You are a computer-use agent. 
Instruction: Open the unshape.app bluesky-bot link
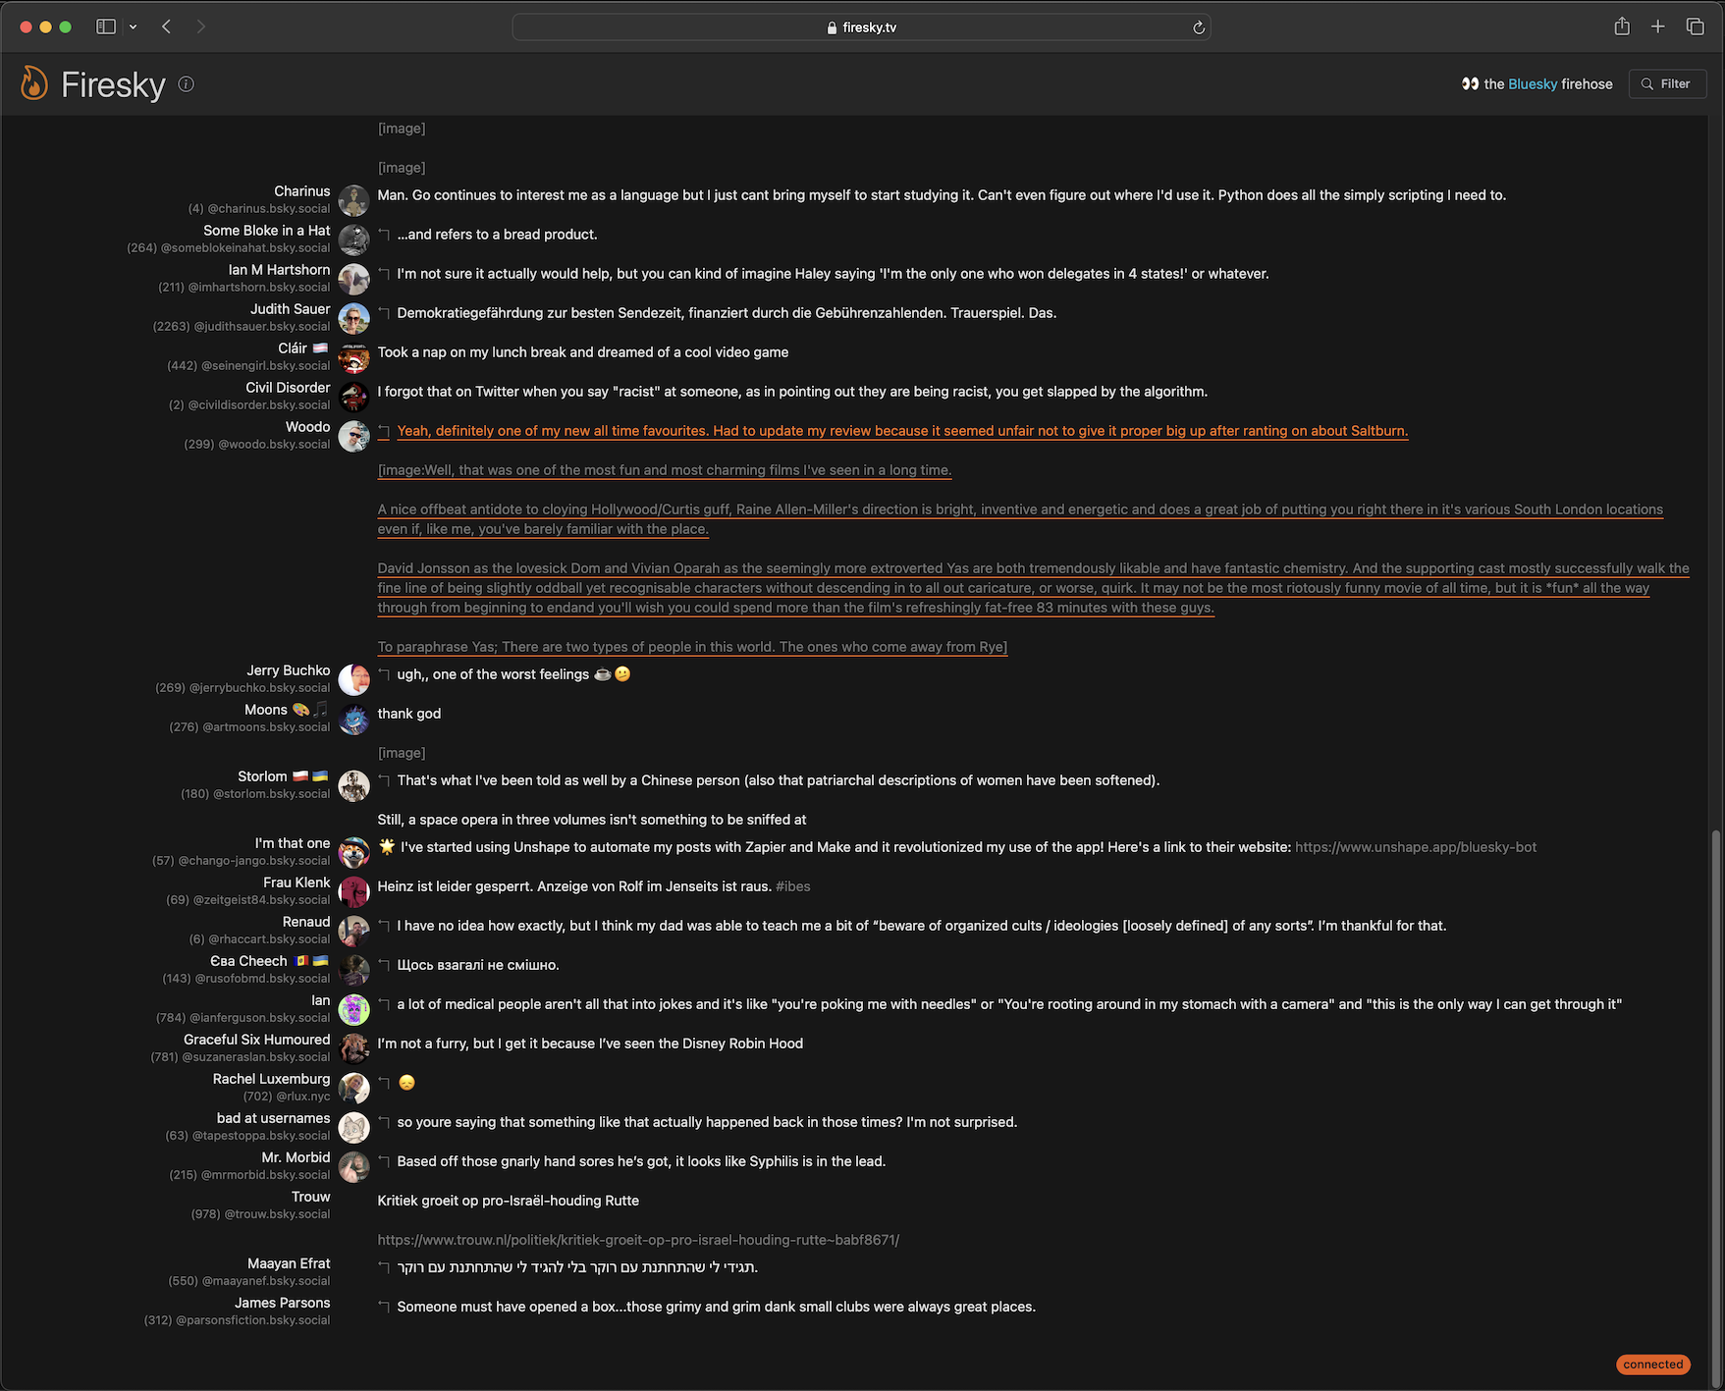click(1415, 847)
